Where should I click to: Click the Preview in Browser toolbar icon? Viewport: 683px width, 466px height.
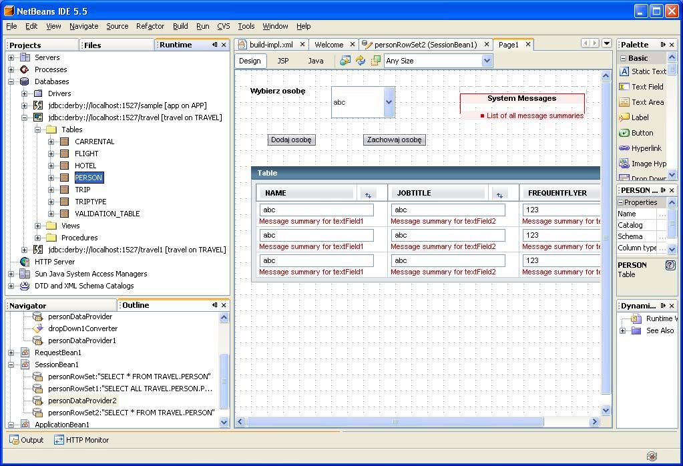(345, 61)
